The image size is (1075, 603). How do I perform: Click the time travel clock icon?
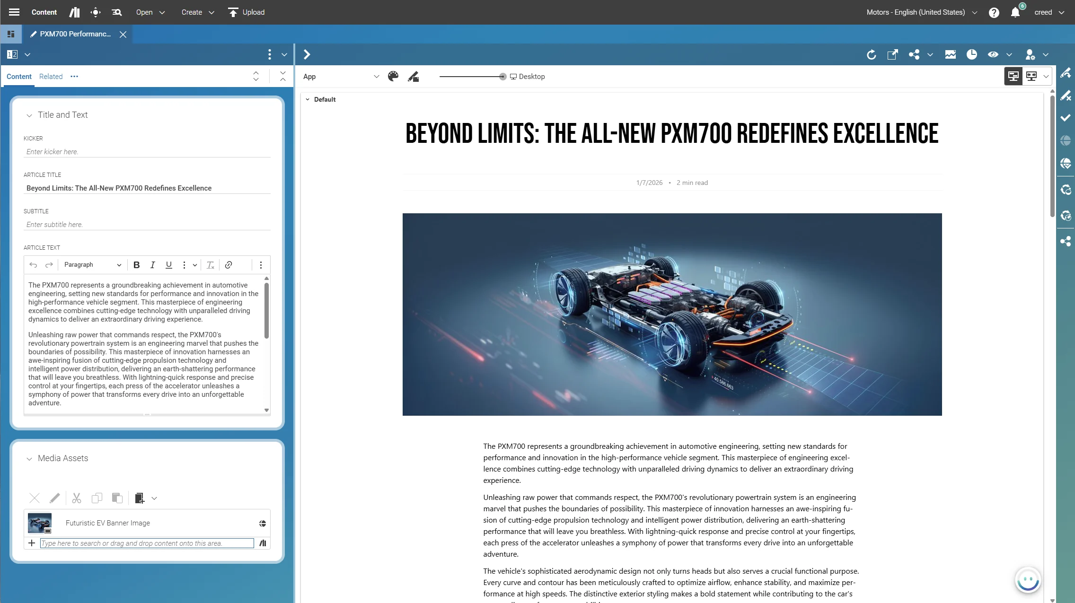972,55
